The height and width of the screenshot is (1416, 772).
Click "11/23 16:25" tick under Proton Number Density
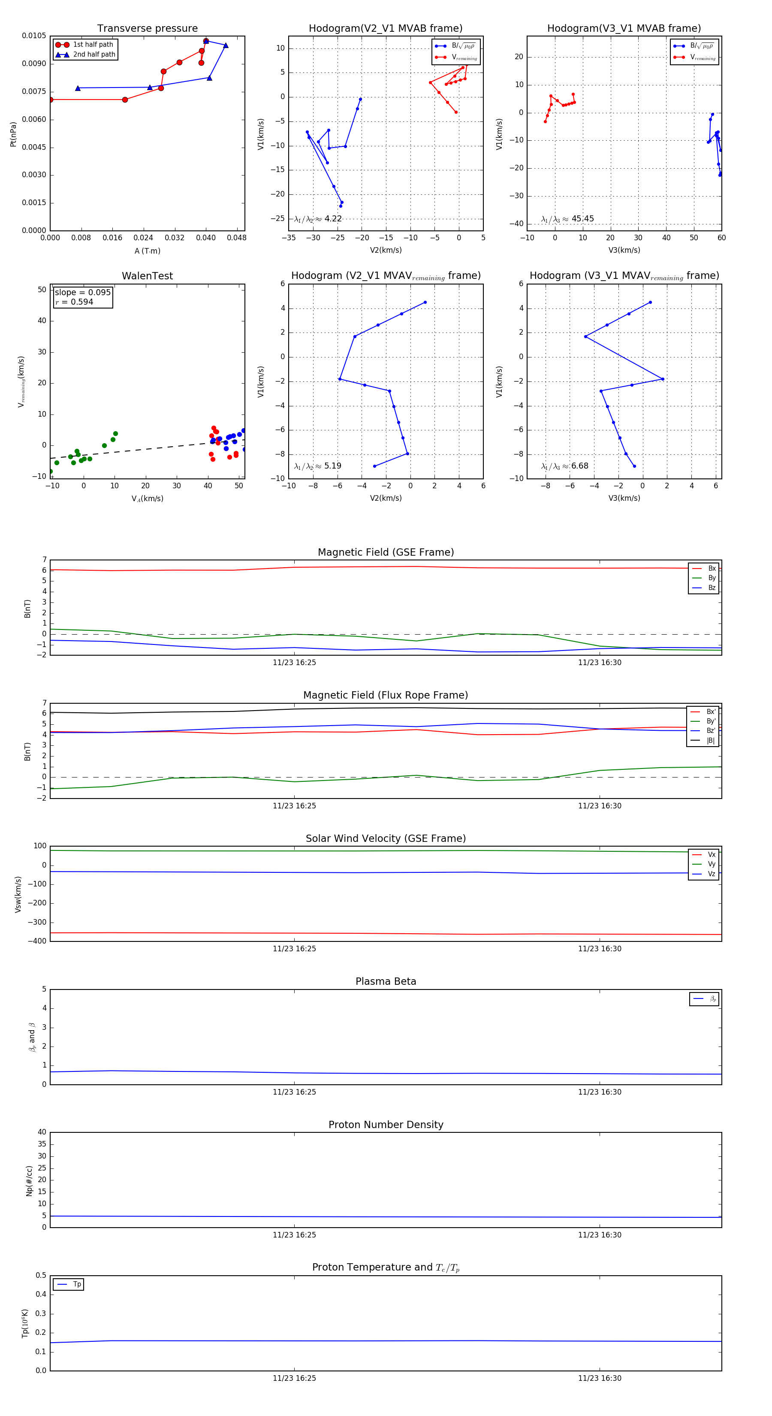(x=295, y=1235)
